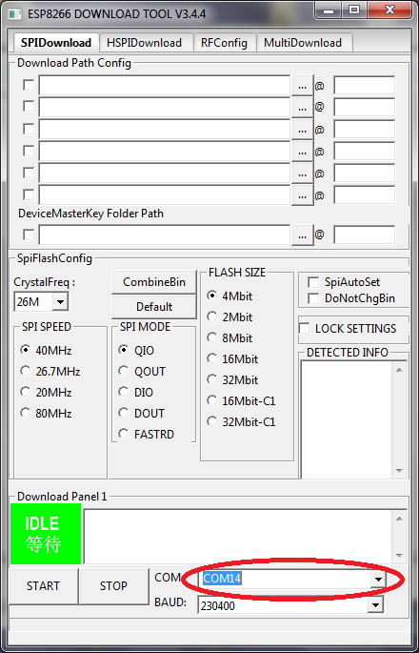Click the DETECTED INFO scrollbar up arrow
Screen dimensions: 419x653
[x=399, y=370]
